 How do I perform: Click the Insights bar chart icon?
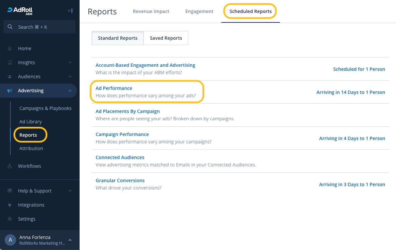[10, 62]
